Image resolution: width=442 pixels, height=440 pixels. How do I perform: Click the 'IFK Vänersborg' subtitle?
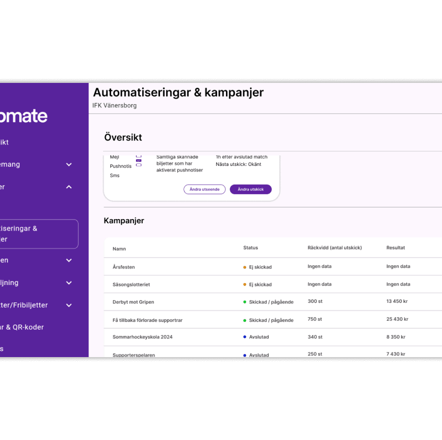114,106
